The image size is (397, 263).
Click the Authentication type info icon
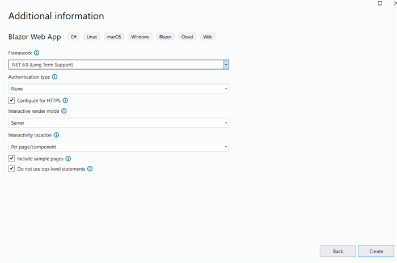[x=54, y=77]
